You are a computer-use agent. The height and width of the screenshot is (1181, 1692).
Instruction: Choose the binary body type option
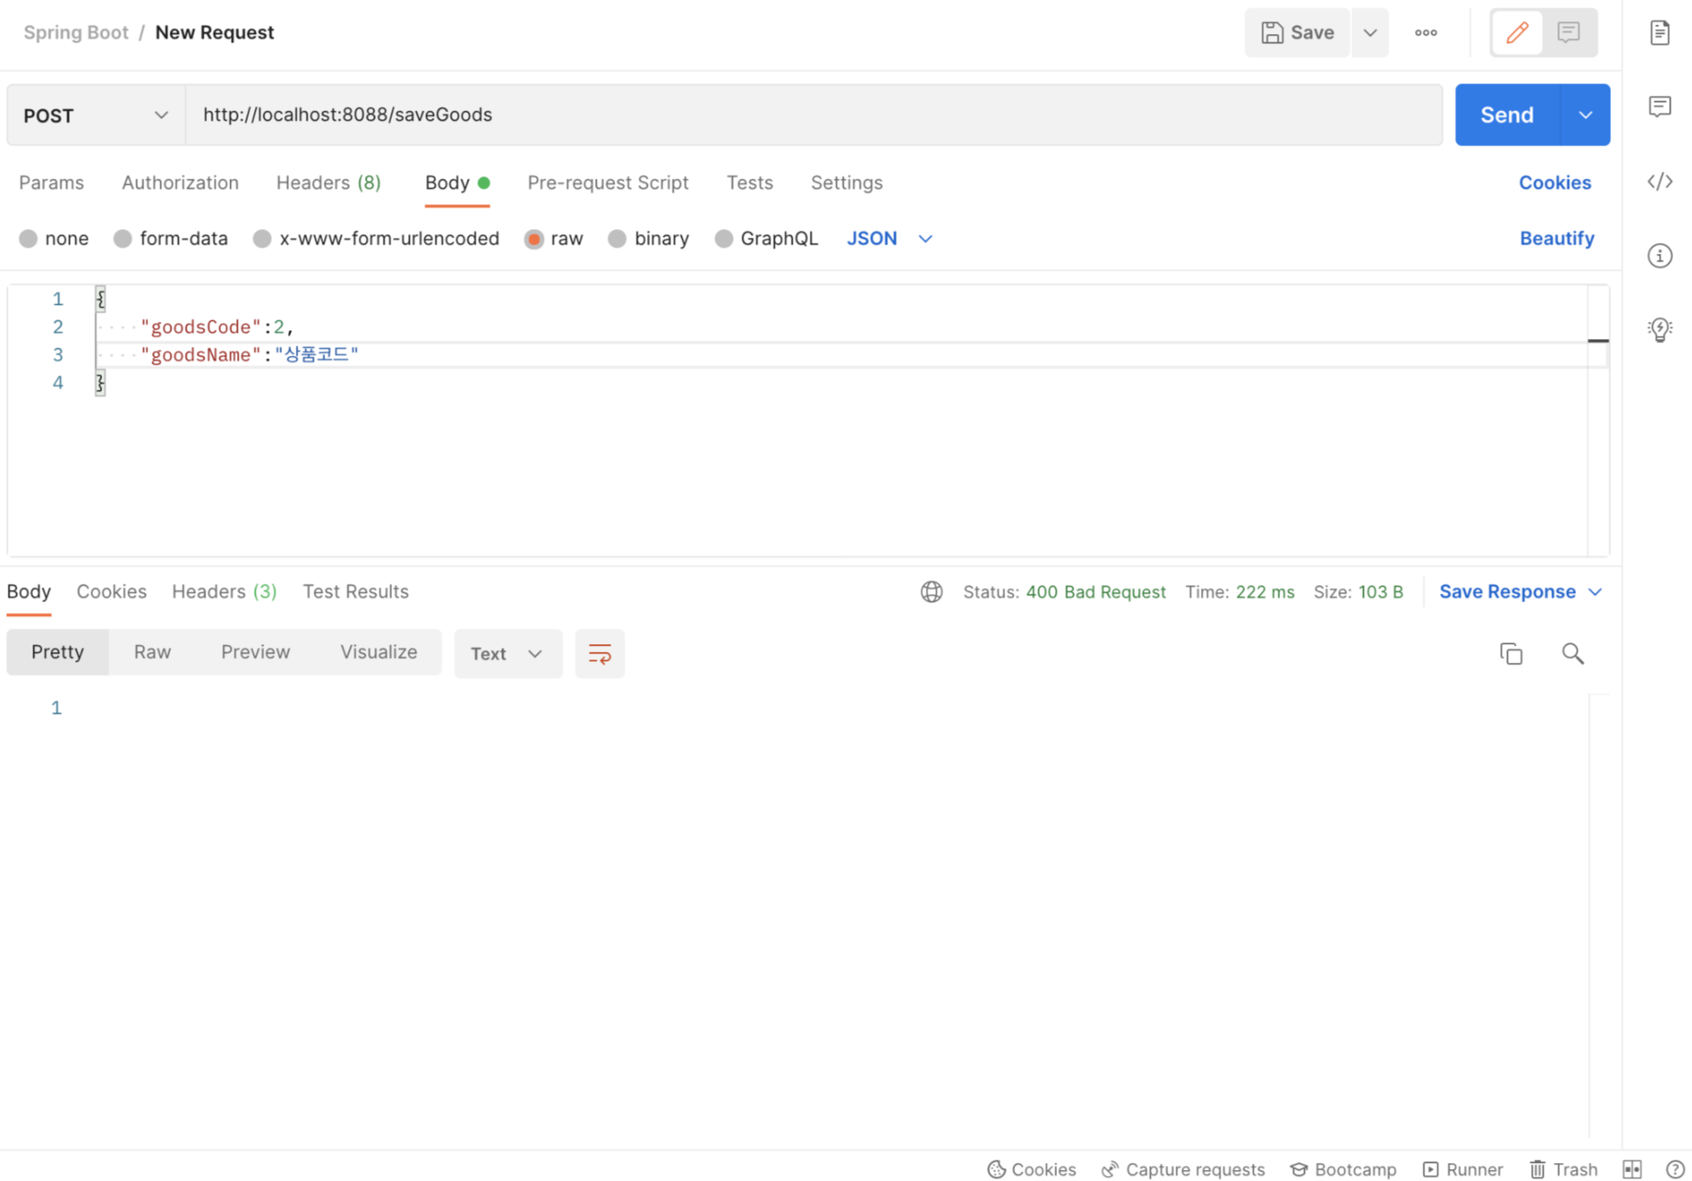tap(617, 239)
